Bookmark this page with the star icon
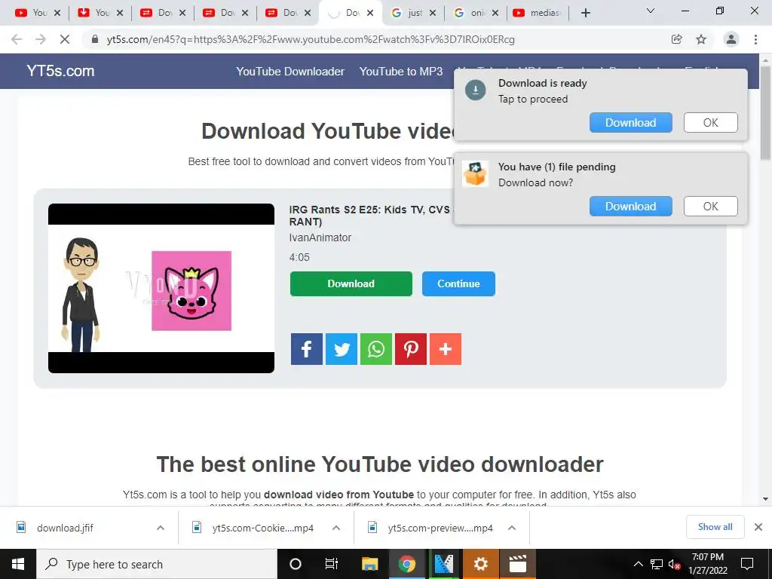The width and height of the screenshot is (772, 579). point(701,39)
